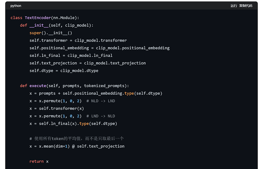The image size is (263, 169).
Task: Click the super().__init__() line
Action: tap(51, 33)
